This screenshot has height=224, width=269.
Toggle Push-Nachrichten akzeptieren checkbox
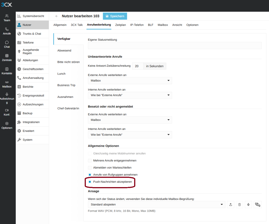point(90,182)
